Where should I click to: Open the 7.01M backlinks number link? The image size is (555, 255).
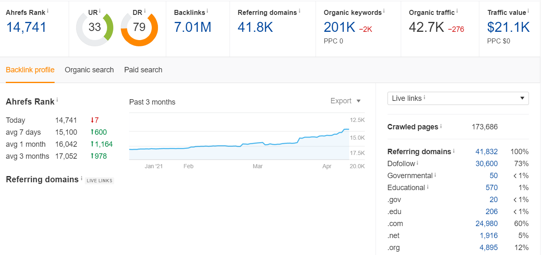[193, 27]
